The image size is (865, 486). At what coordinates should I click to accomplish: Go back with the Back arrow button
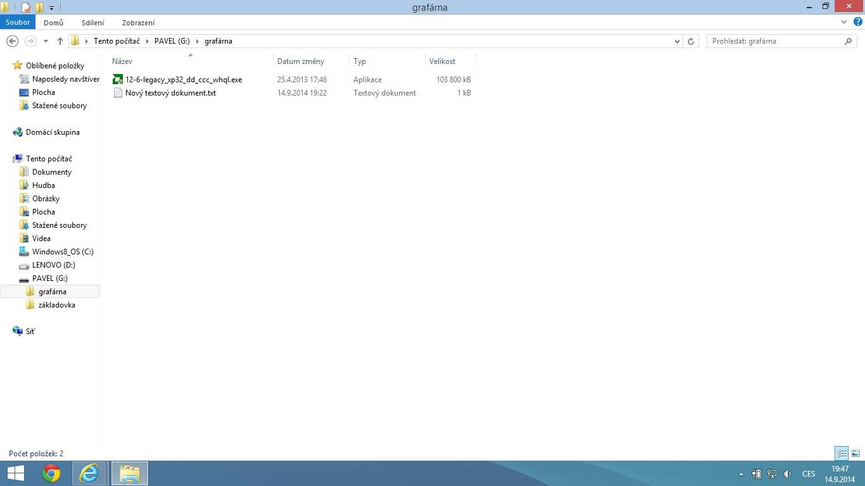(x=12, y=41)
